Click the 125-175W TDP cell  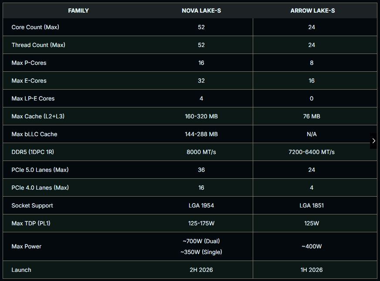[201, 223]
